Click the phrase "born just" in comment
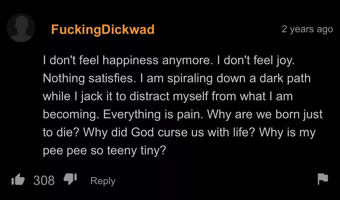Viewport: 340px width, 200px height. point(299,114)
